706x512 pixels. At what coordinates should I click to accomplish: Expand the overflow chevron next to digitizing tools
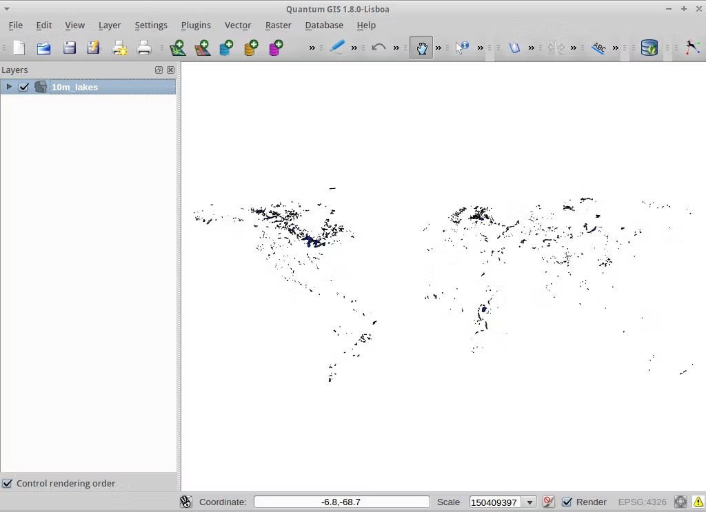click(x=353, y=48)
